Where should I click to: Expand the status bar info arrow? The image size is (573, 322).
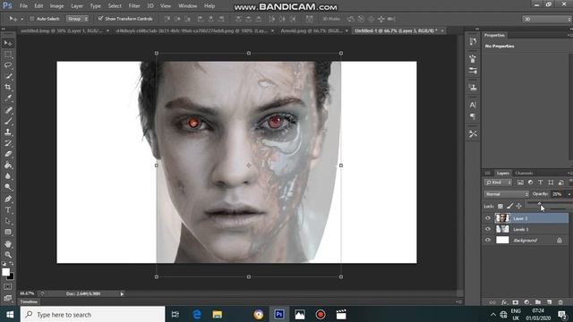122,294
